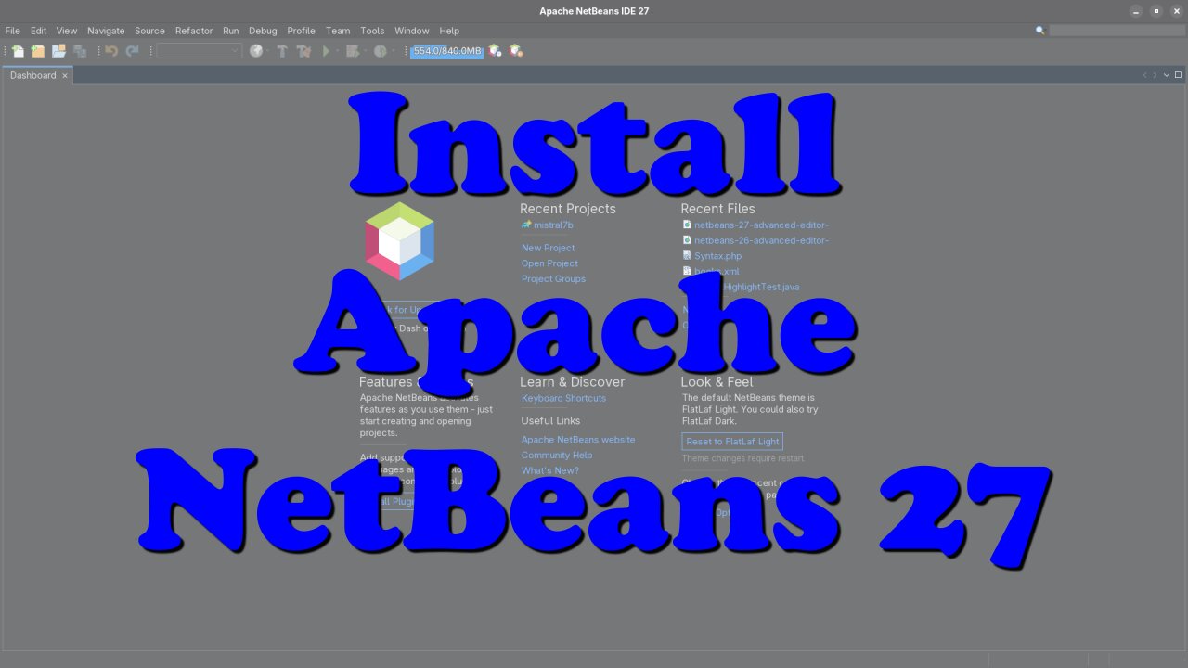Open the Refactor menu

(x=194, y=31)
